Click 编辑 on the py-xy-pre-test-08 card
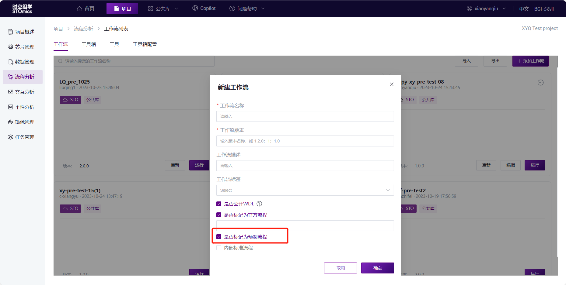Viewport: 566px width, 285px height. [511, 165]
